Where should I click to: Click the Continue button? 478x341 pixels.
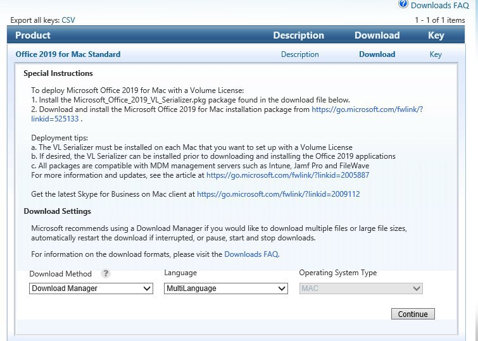click(413, 314)
